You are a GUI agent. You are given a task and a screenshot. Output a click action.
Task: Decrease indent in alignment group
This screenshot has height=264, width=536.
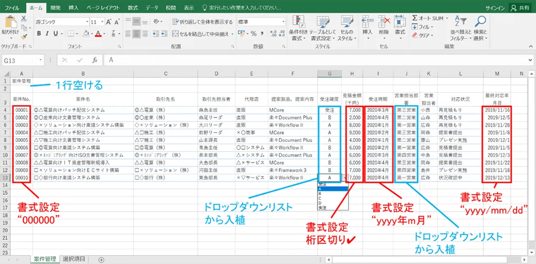coord(156,34)
